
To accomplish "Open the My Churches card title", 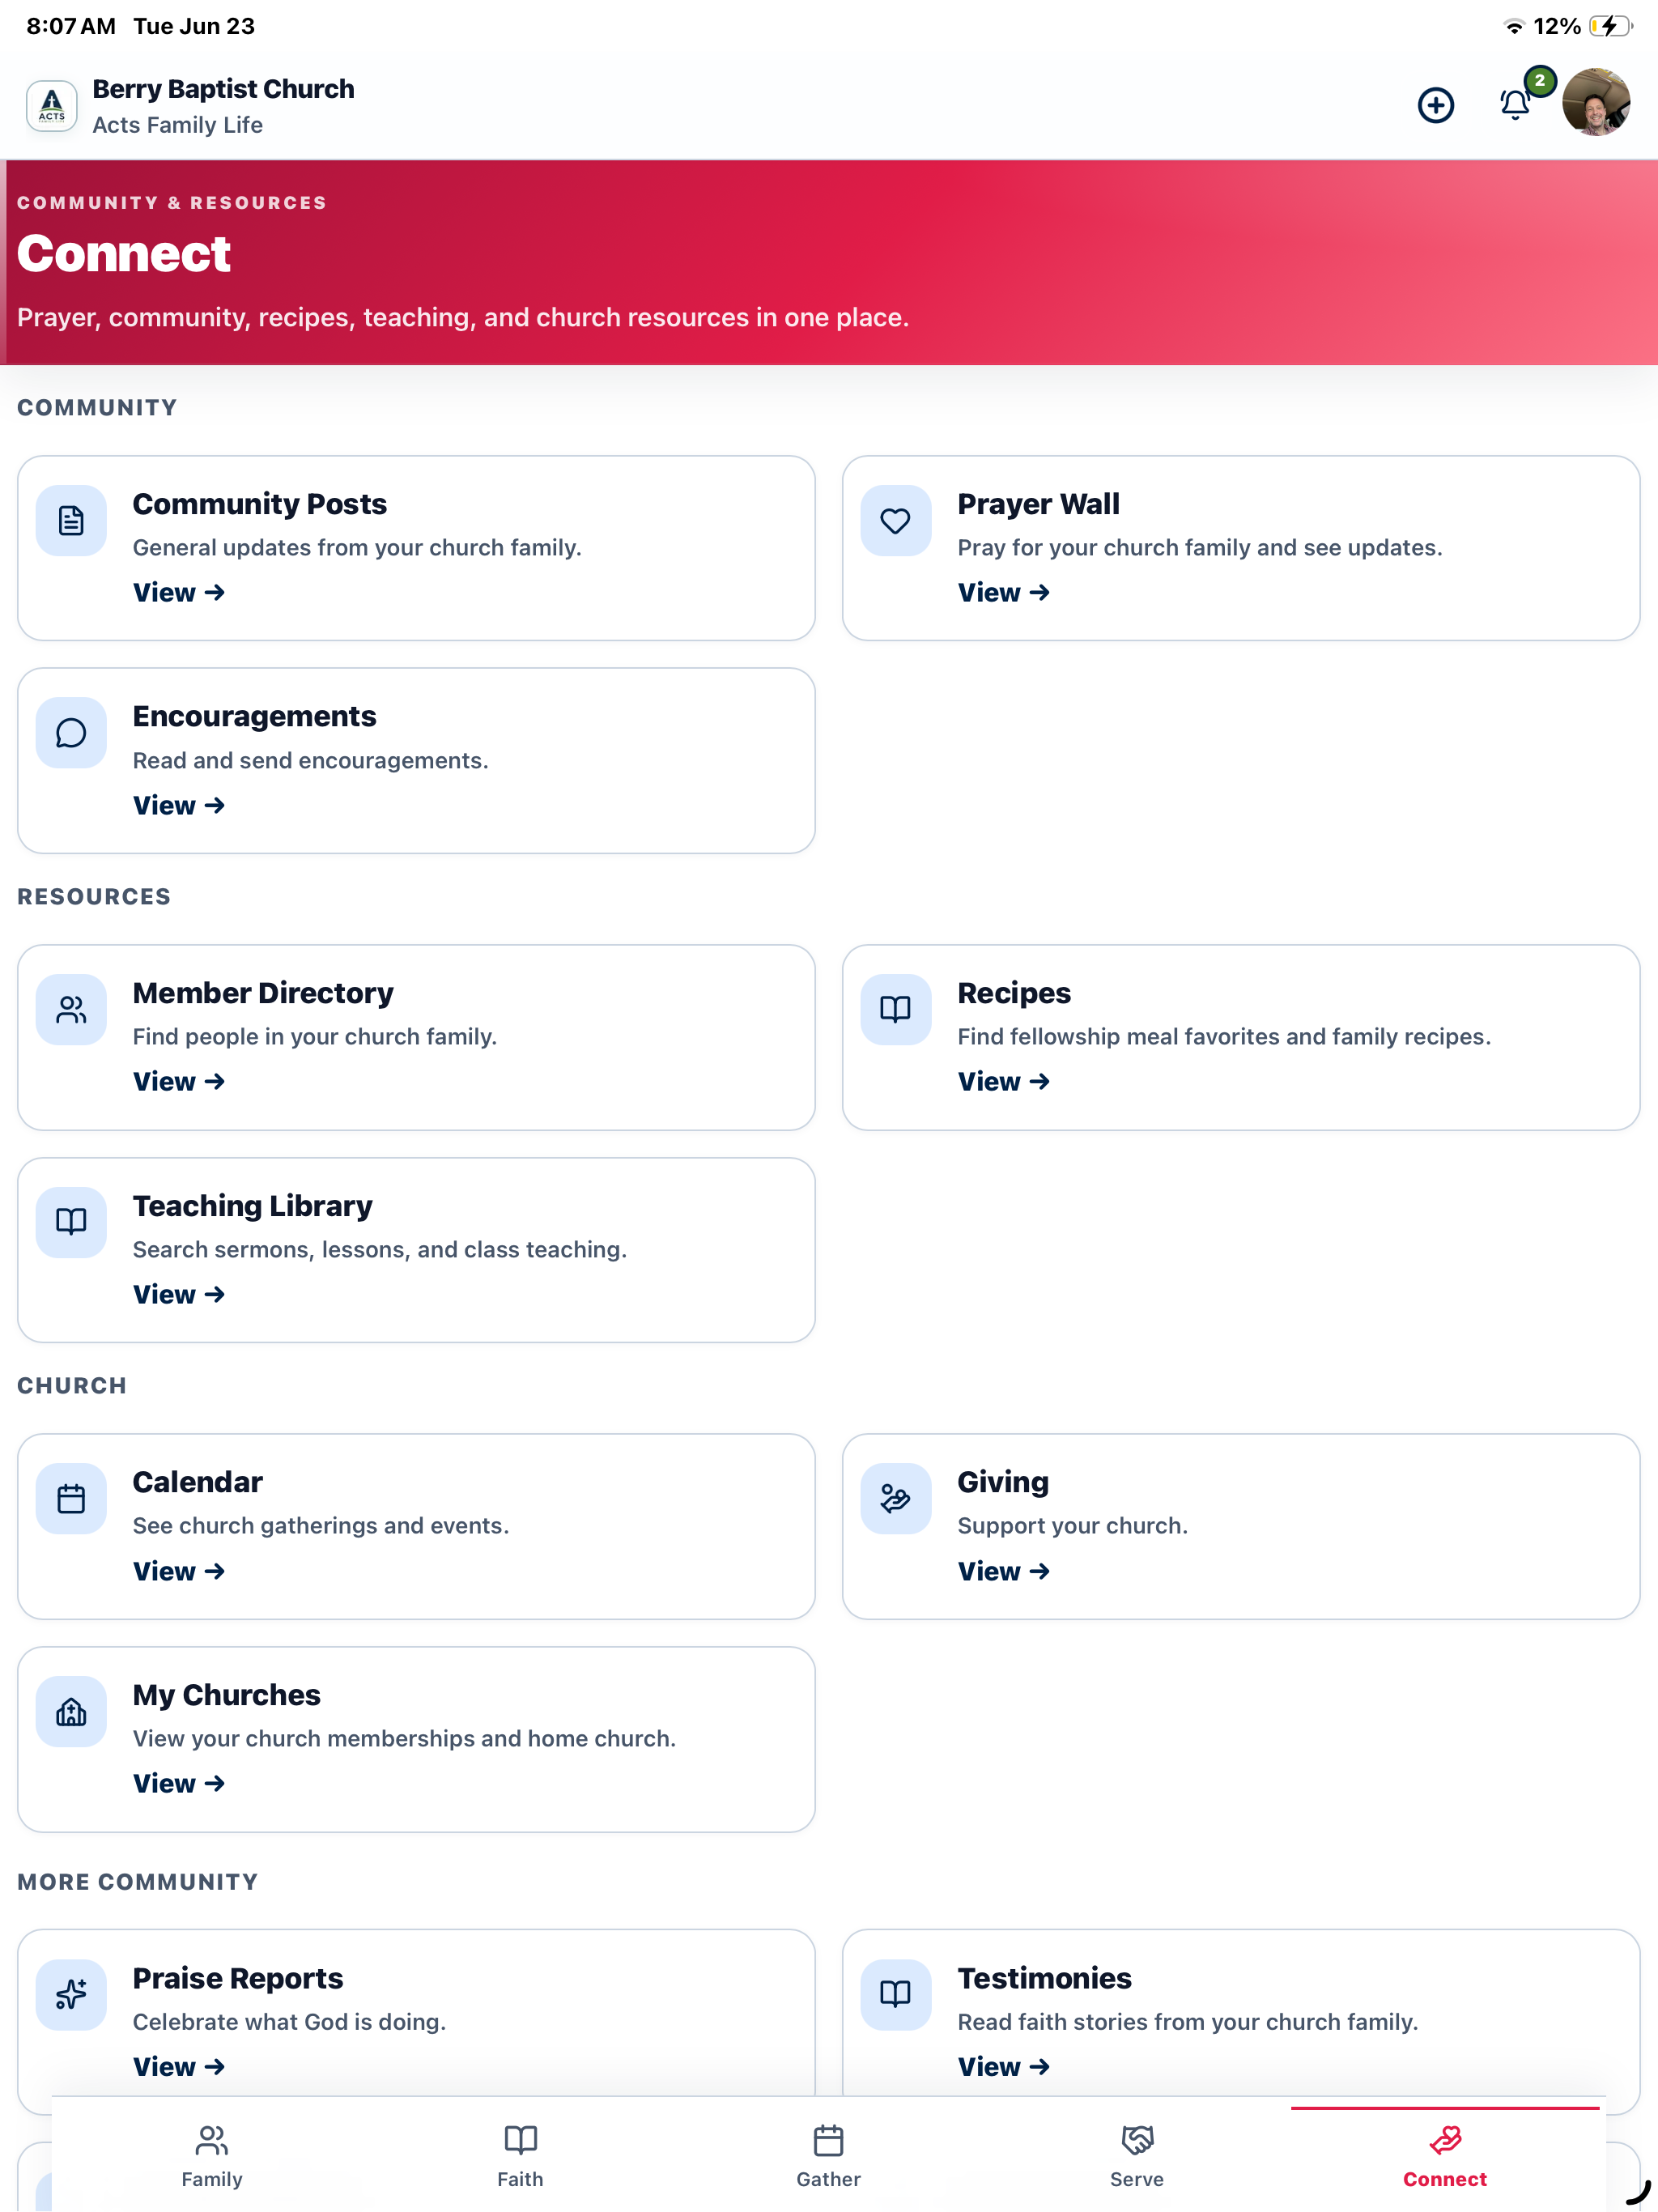I will 226,1695.
